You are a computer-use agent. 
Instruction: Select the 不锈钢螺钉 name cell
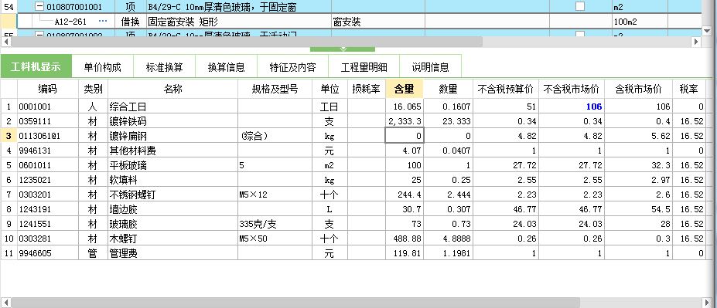[x=172, y=195]
